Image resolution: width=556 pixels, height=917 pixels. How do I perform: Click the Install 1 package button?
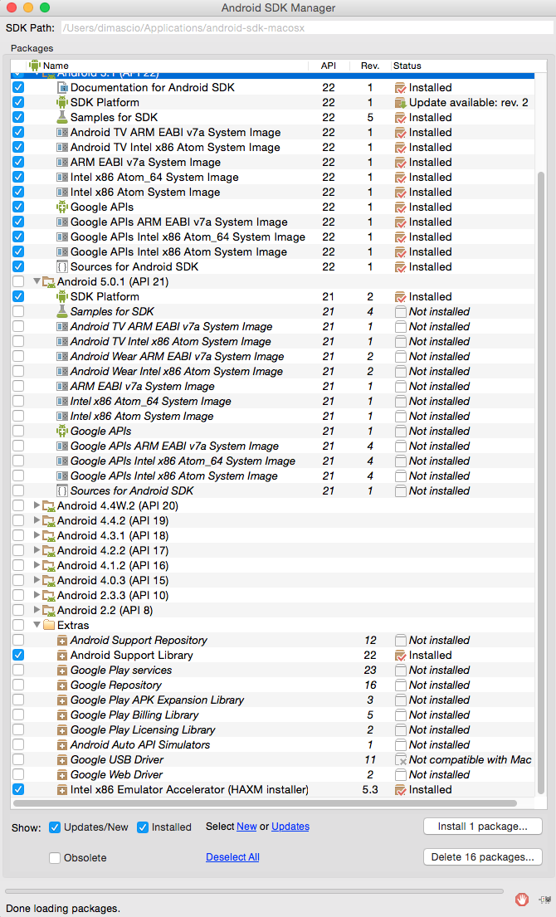point(482,827)
